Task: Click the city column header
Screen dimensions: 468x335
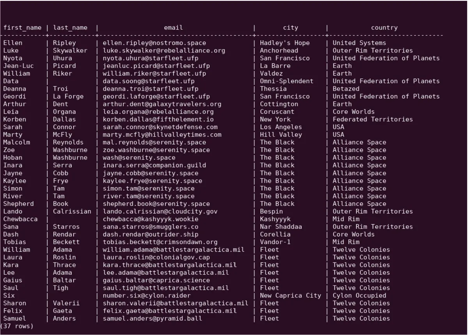Action: (x=291, y=28)
